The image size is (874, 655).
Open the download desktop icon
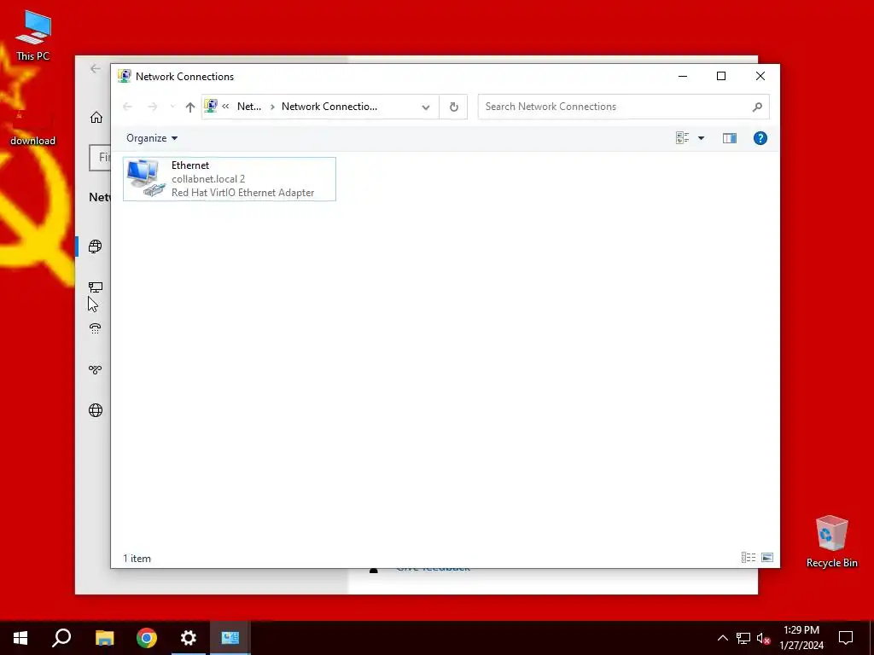(33, 128)
